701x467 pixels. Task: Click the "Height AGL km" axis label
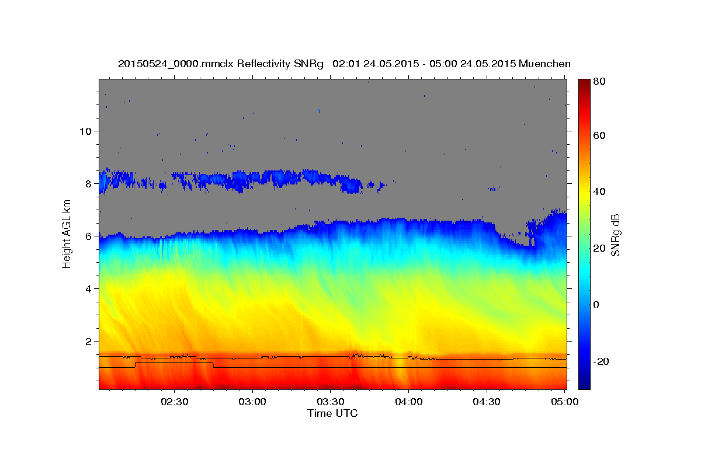[x=68, y=235]
